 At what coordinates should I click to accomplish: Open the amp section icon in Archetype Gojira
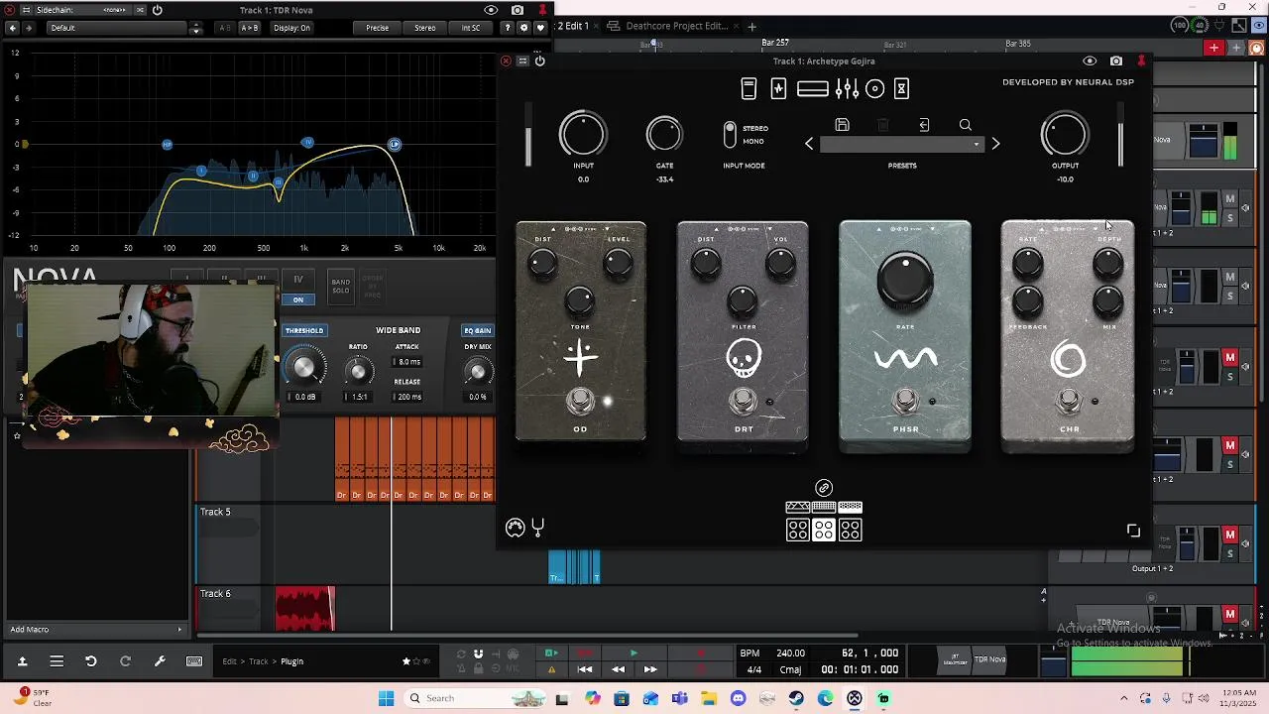pos(778,89)
